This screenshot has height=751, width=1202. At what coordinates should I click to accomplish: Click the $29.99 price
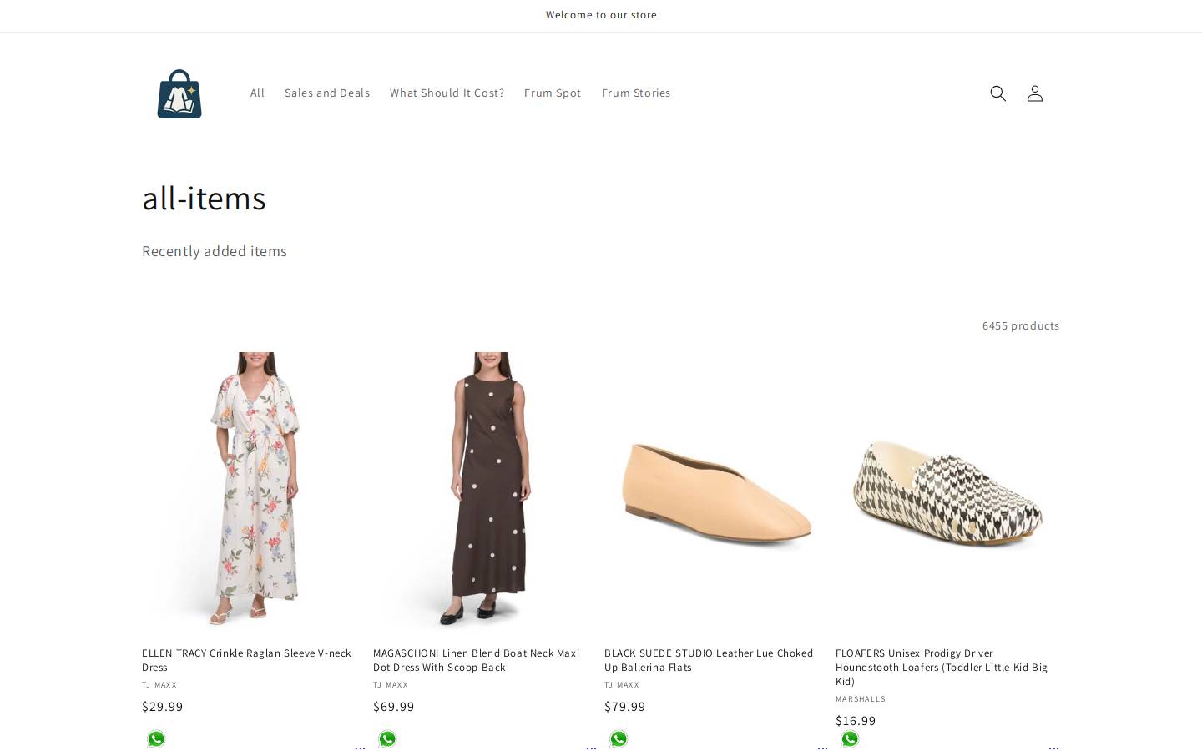coord(163,707)
